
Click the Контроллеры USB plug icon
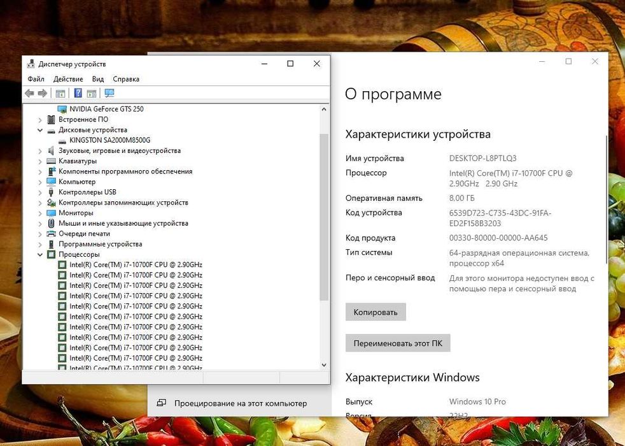click(51, 192)
